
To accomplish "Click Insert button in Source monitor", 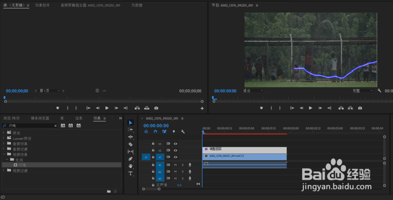I will click(x=137, y=108).
